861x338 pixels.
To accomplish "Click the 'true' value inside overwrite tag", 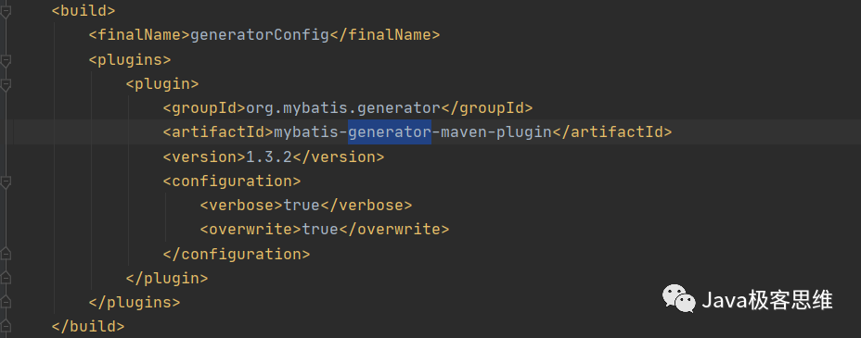I will click(320, 229).
